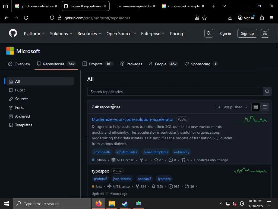278x209 pixels.
Task: Open issues count 0 of Modernize repo
Action: [172, 160]
